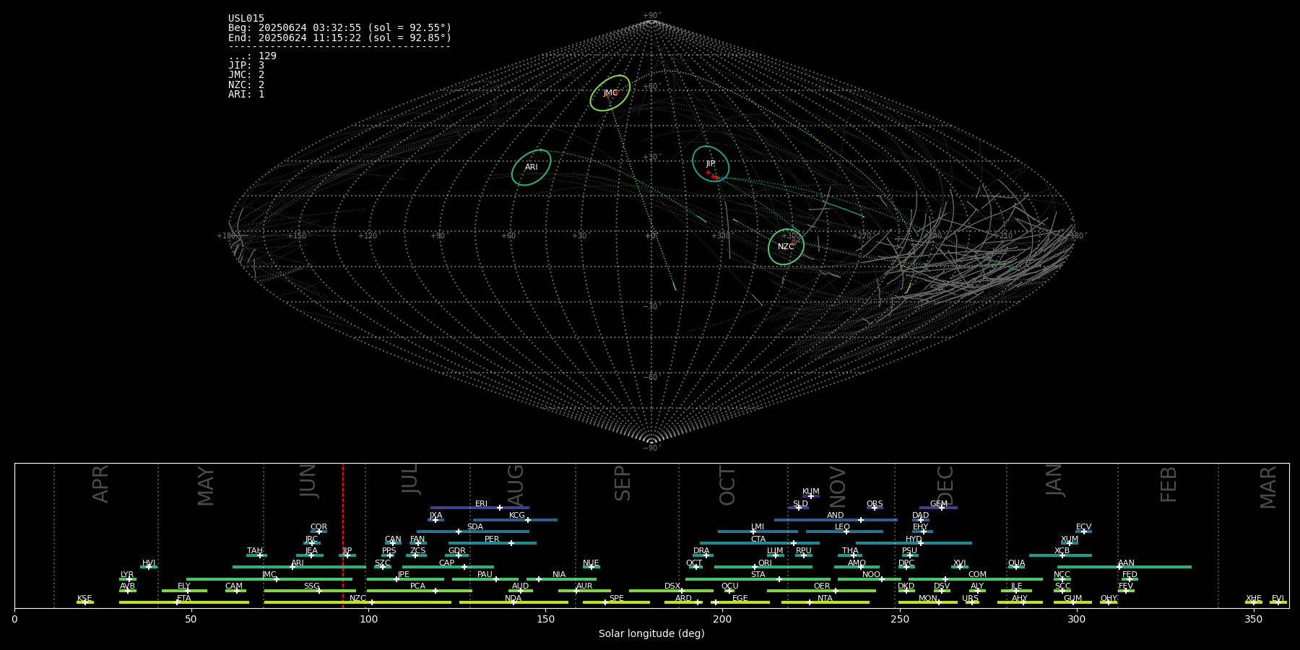This screenshot has width=1300, height=650.
Task: Click the TAH shower bar label
Action: (x=255, y=551)
